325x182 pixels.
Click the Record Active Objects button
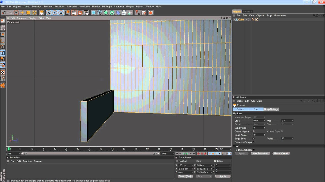[x=198, y=153]
